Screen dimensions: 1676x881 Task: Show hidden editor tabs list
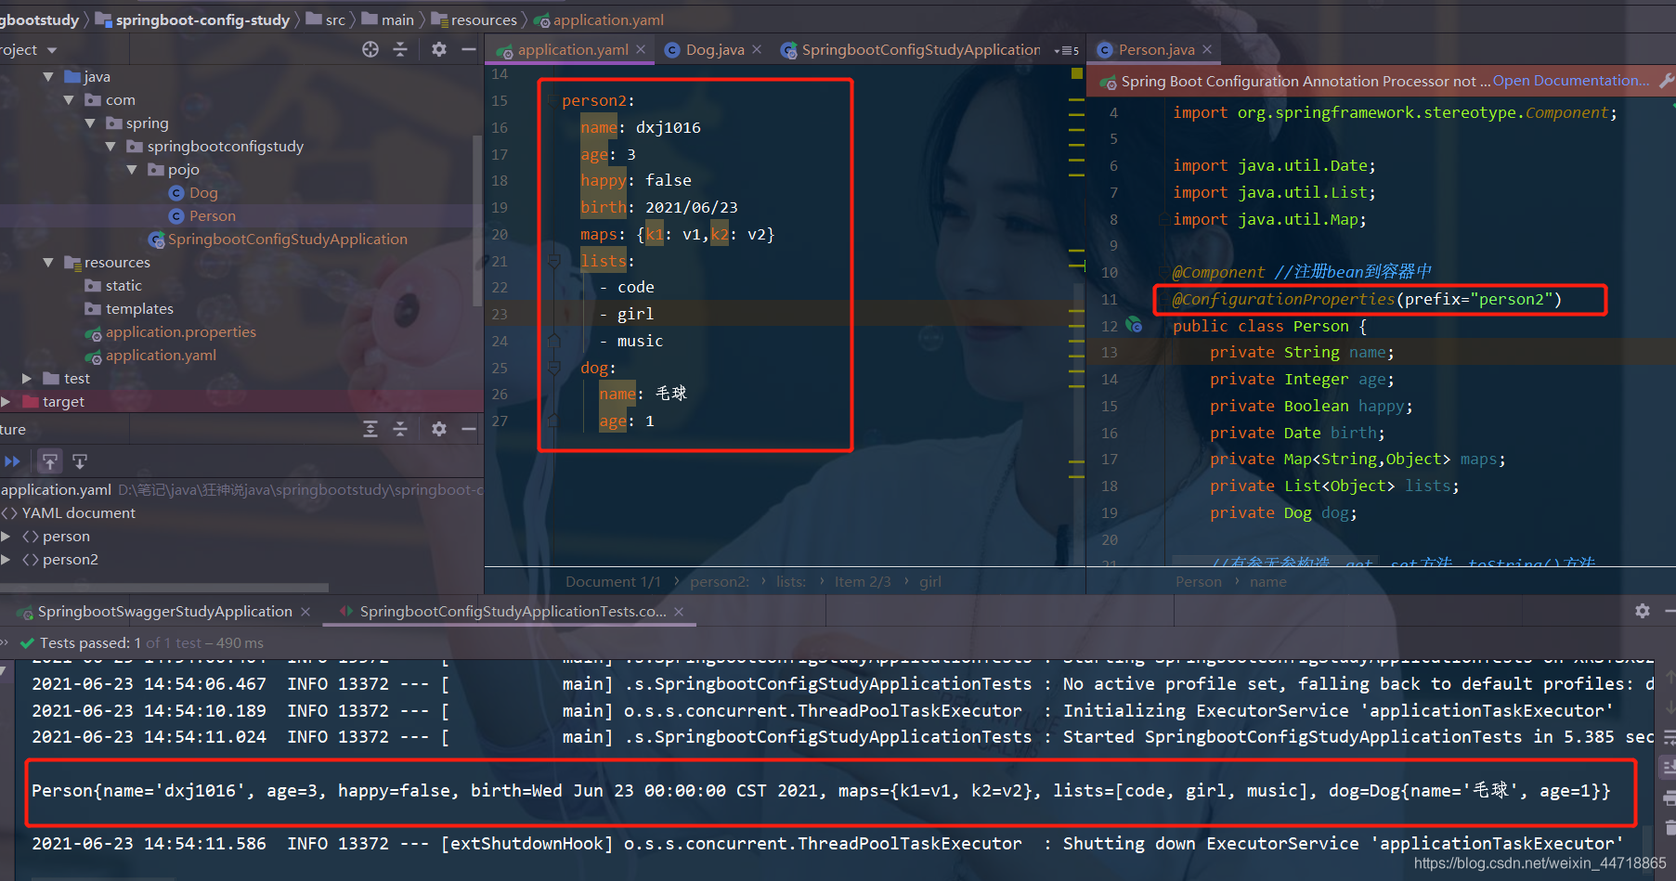[1067, 50]
